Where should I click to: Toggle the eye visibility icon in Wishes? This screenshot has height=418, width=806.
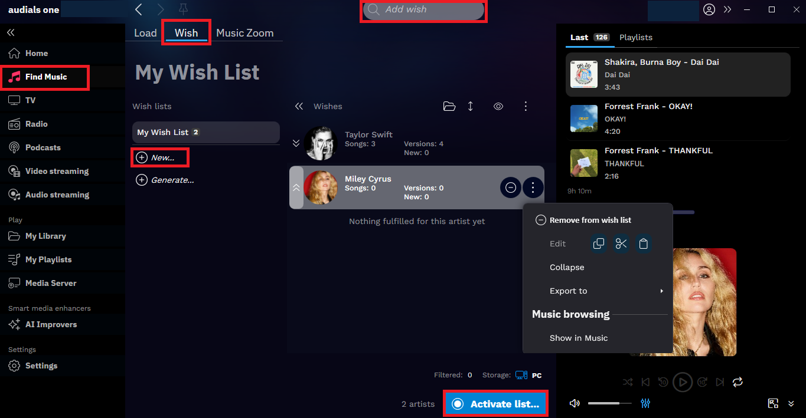[x=498, y=106]
